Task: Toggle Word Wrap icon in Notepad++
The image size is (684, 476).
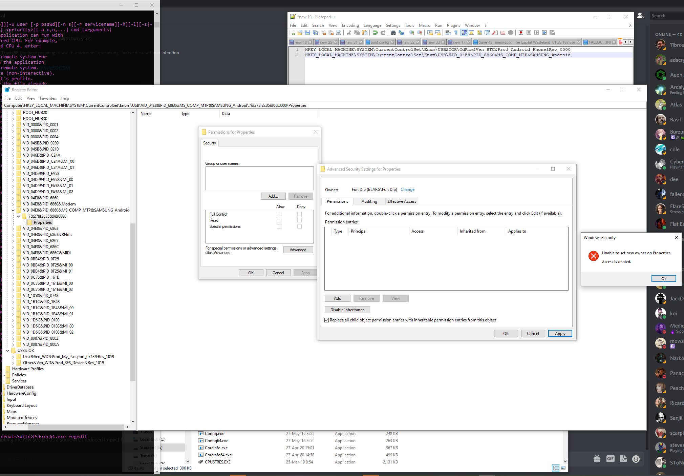Action: [448, 33]
